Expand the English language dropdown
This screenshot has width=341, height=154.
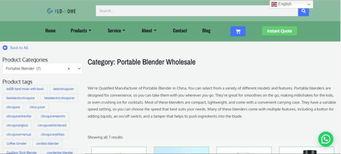(x=309, y=4)
